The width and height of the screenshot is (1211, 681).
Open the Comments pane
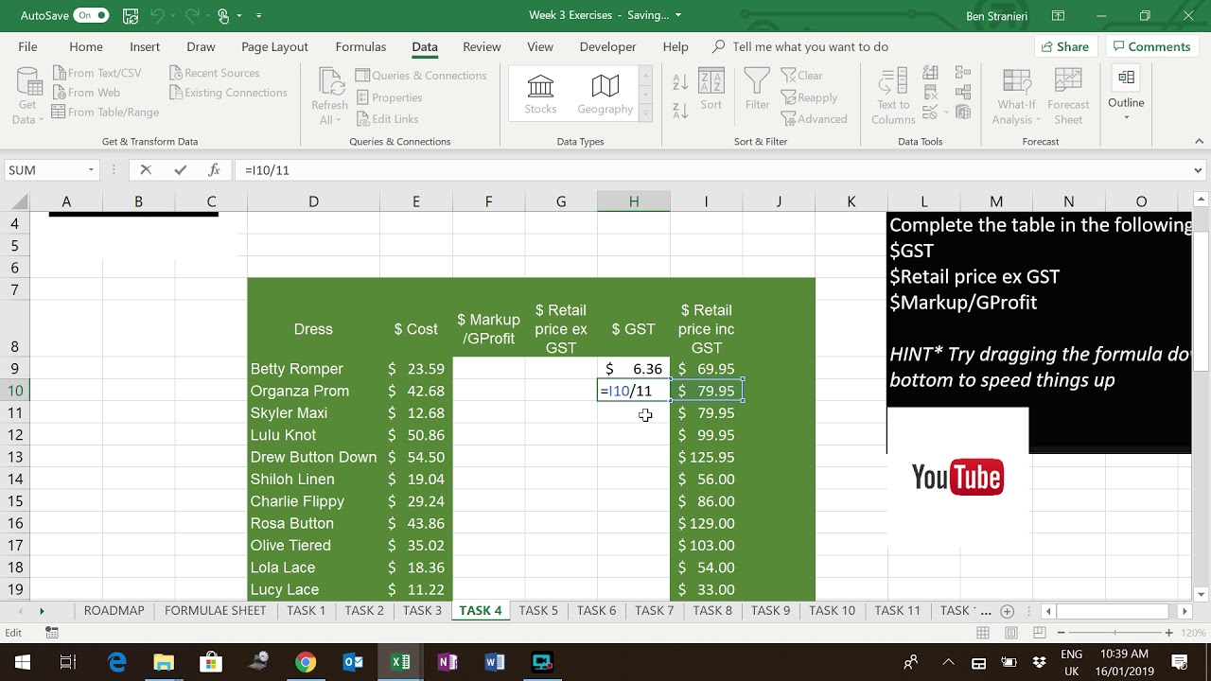point(1150,46)
